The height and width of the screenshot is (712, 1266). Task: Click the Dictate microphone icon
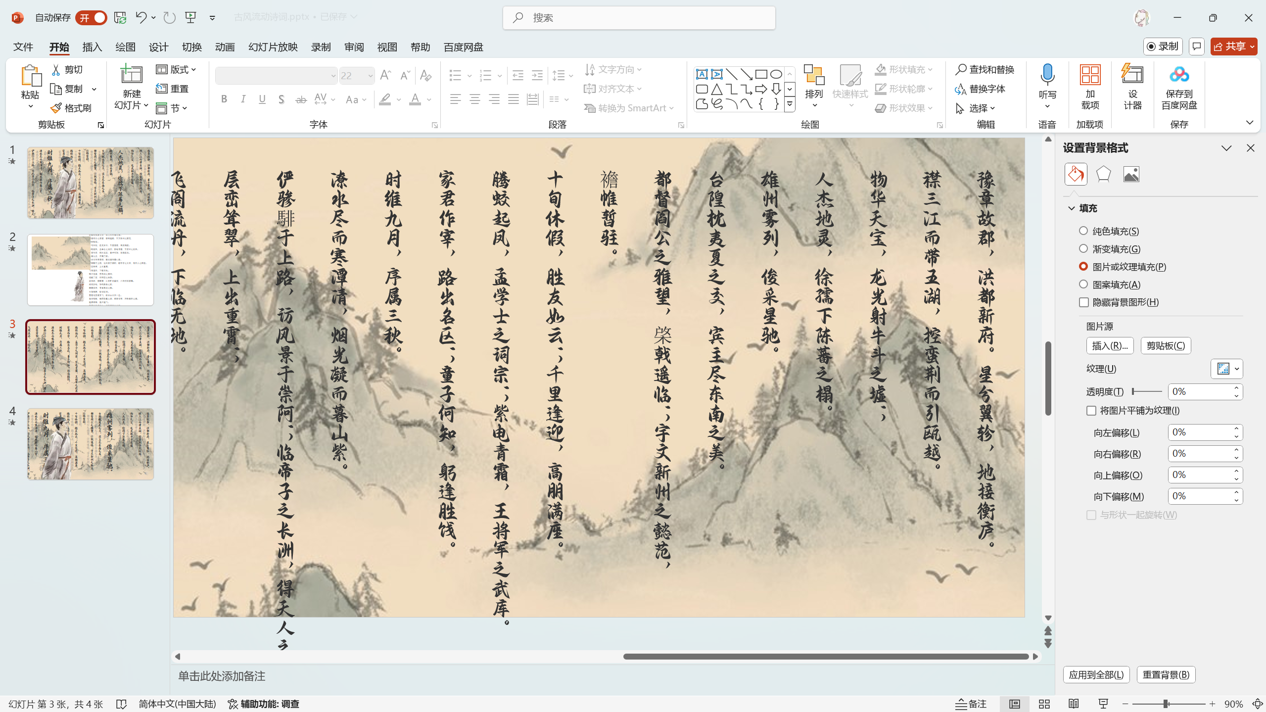[1047, 75]
